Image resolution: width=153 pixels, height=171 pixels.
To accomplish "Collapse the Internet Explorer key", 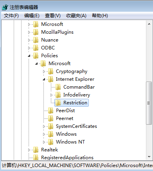I will pos(44,80).
